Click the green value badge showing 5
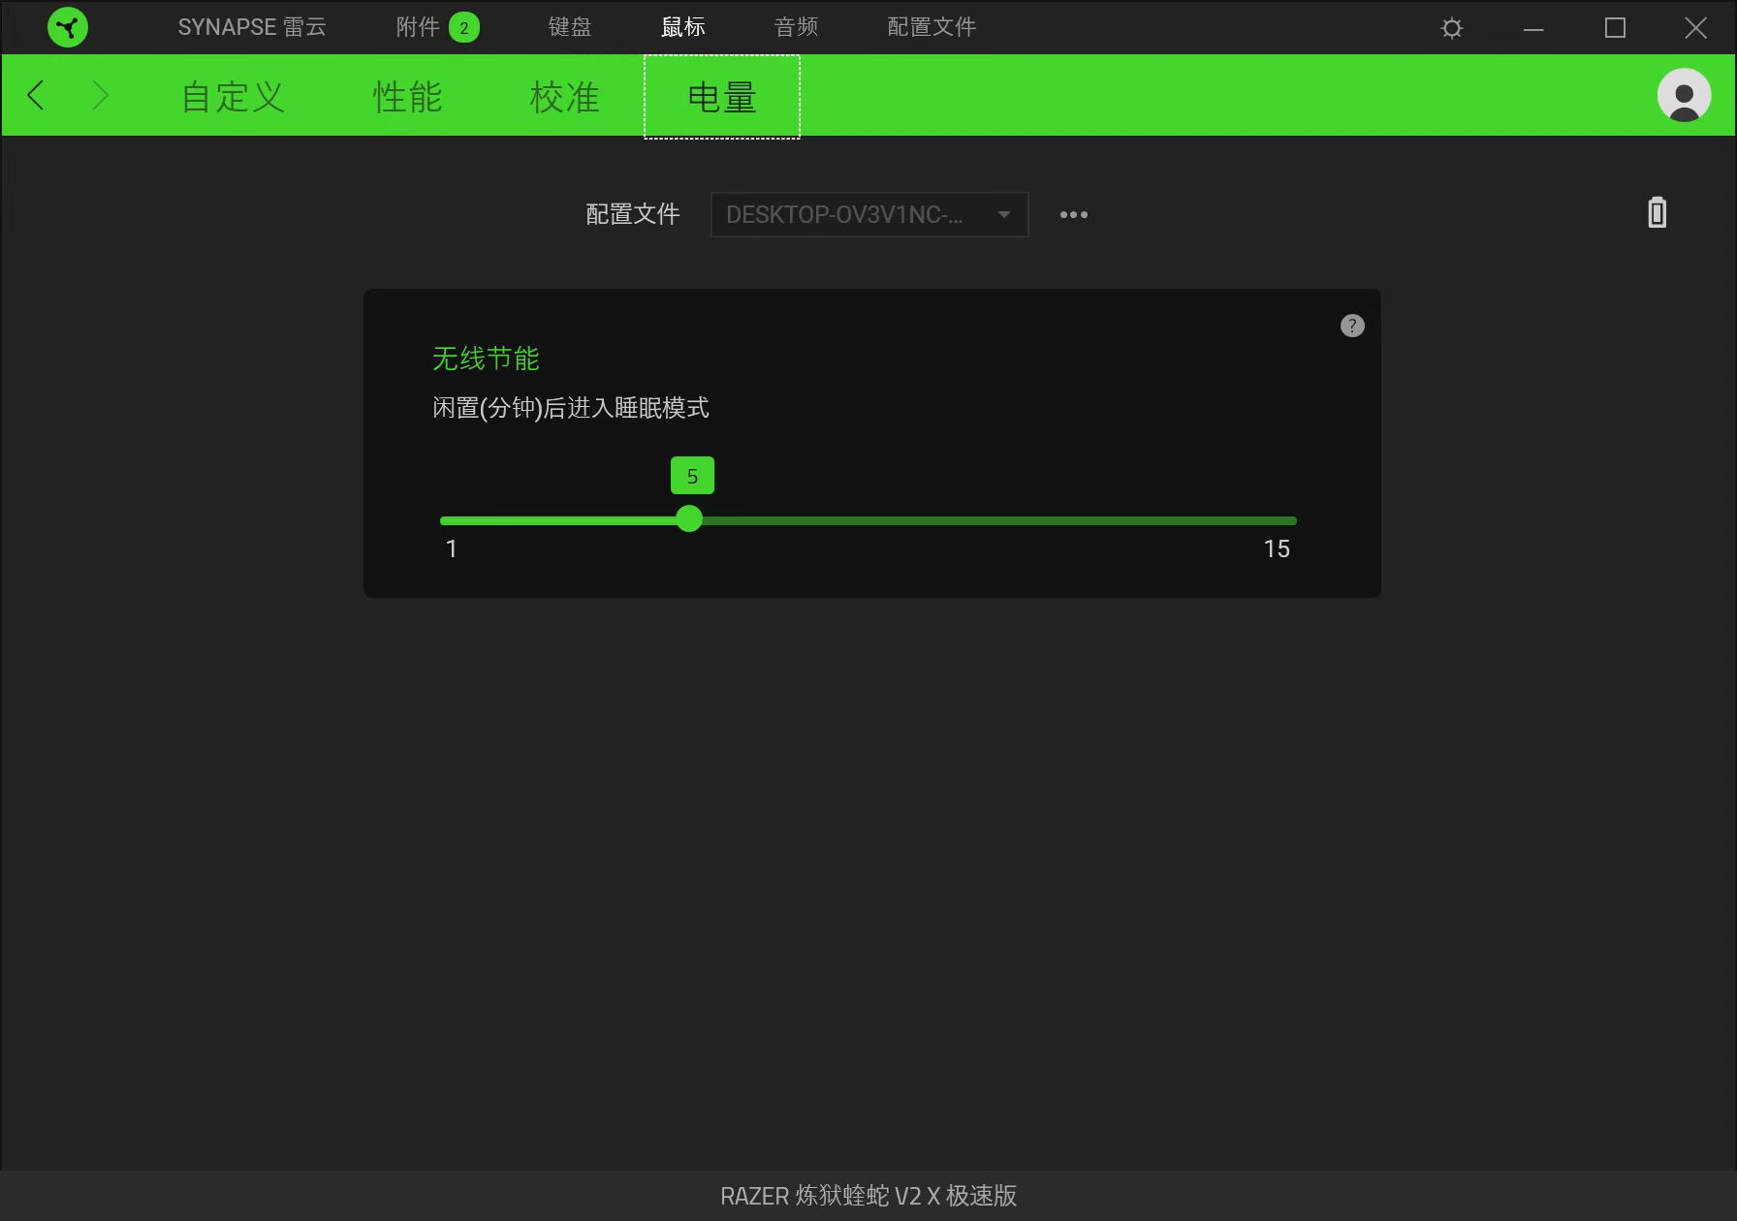Screen dimensions: 1737x1221 [691, 475]
